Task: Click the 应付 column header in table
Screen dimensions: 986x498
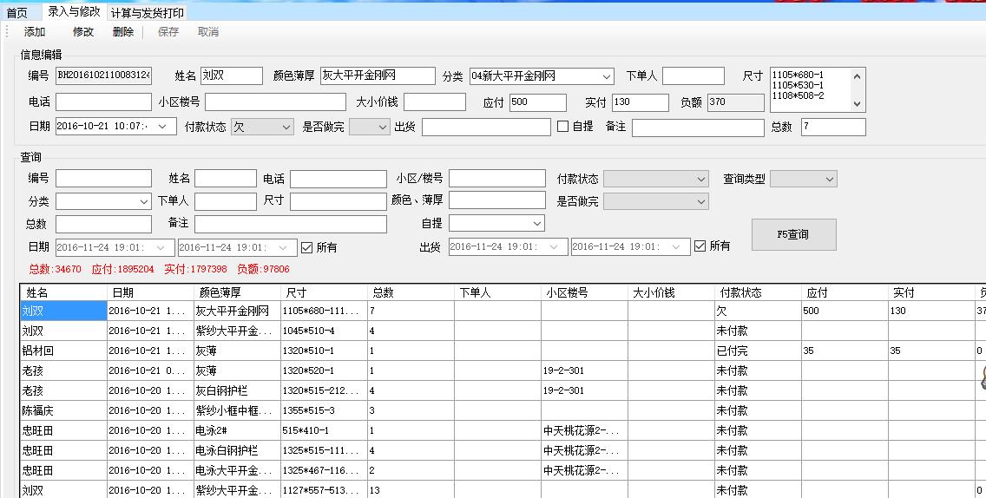Action: tap(817, 292)
